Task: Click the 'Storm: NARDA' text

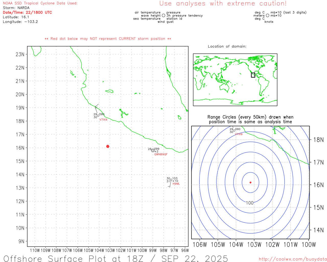Action: pos(16,8)
